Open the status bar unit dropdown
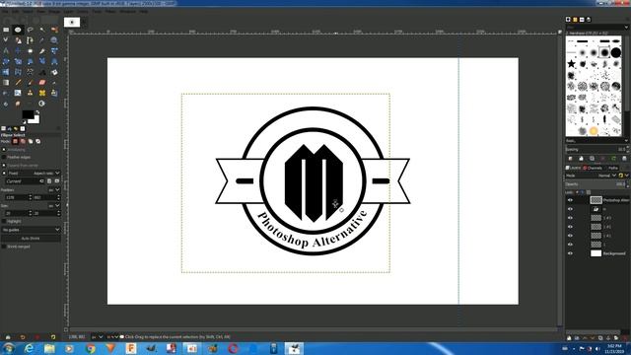This screenshot has height=355, width=631. pos(97,337)
